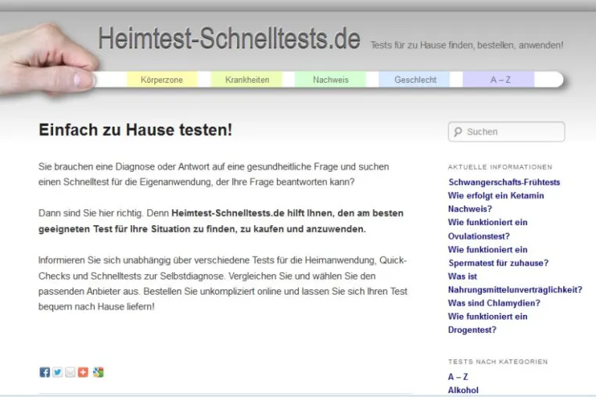Screen dimensions: 596x397
Task: Select A – Z under Tests nach Kategorien
Action: 458,377
